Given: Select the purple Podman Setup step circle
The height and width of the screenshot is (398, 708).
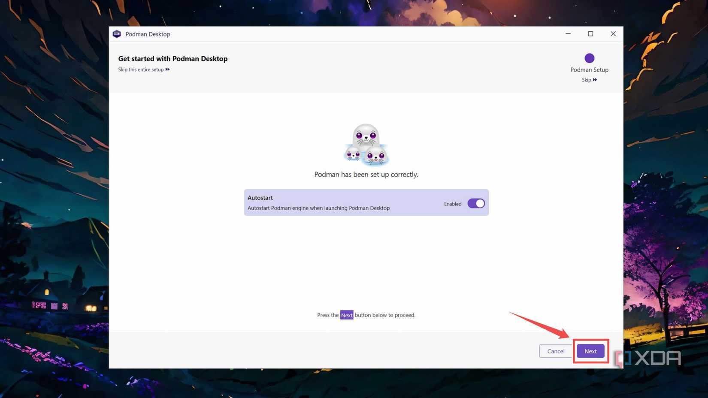Looking at the screenshot, I should 589,58.
